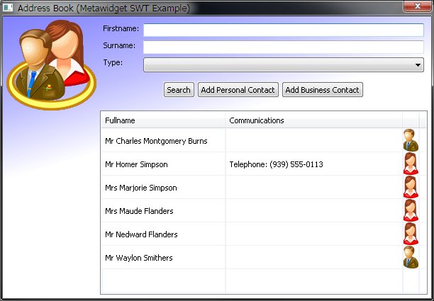Sort by the Fullname column header
The width and height of the screenshot is (434, 301).
point(162,120)
